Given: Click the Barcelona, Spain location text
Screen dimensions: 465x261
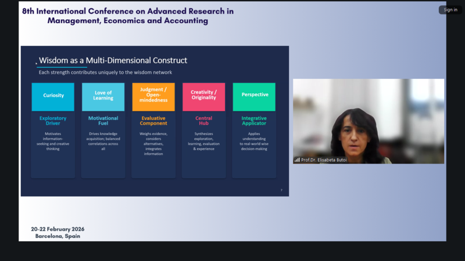Looking at the screenshot, I should pos(58,236).
